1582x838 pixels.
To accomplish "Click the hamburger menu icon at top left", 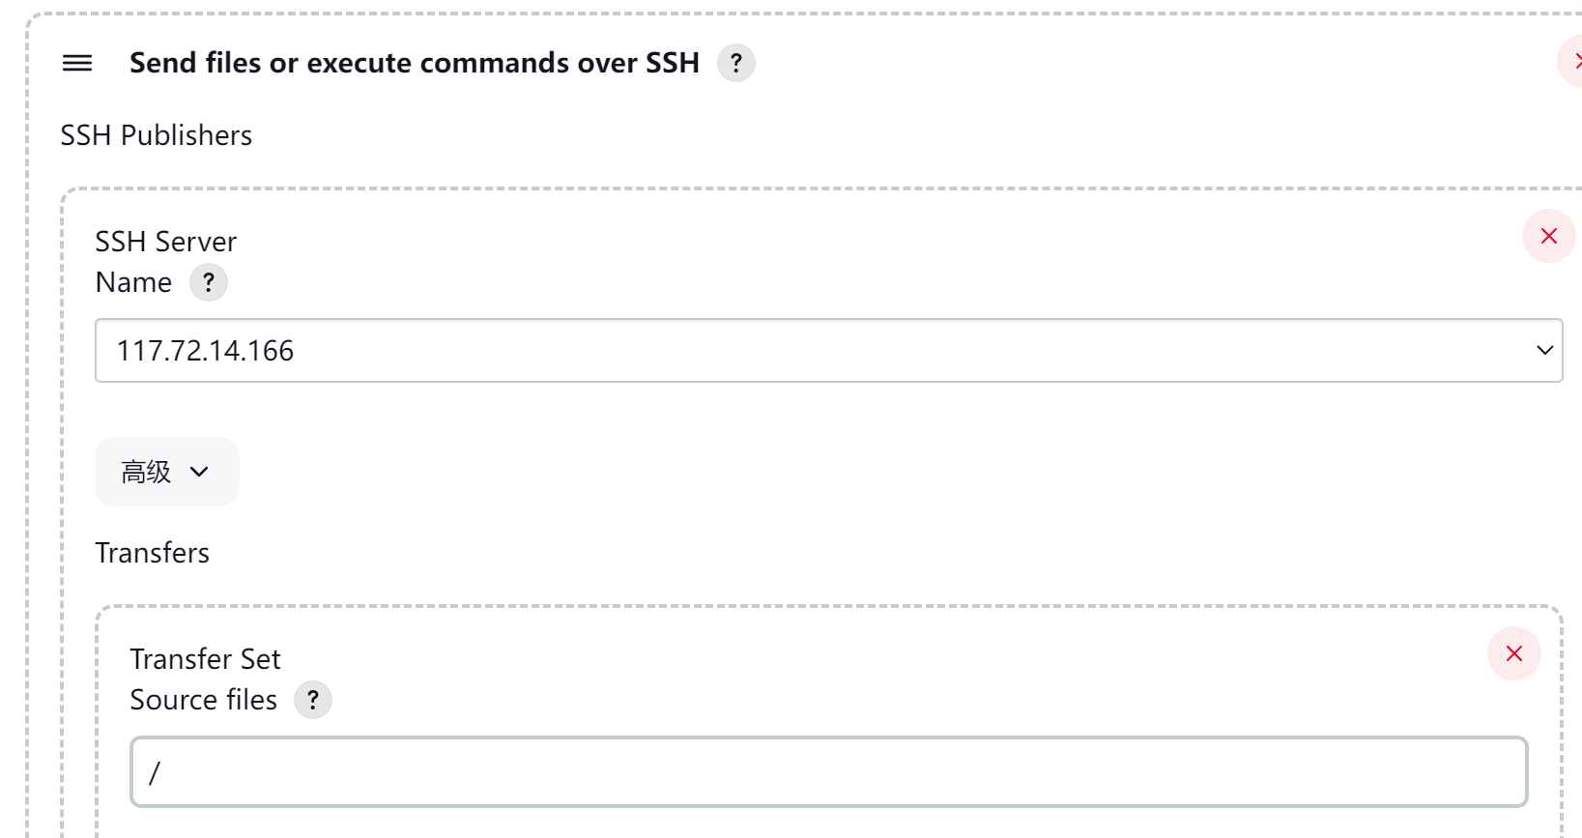I will tap(76, 64).
